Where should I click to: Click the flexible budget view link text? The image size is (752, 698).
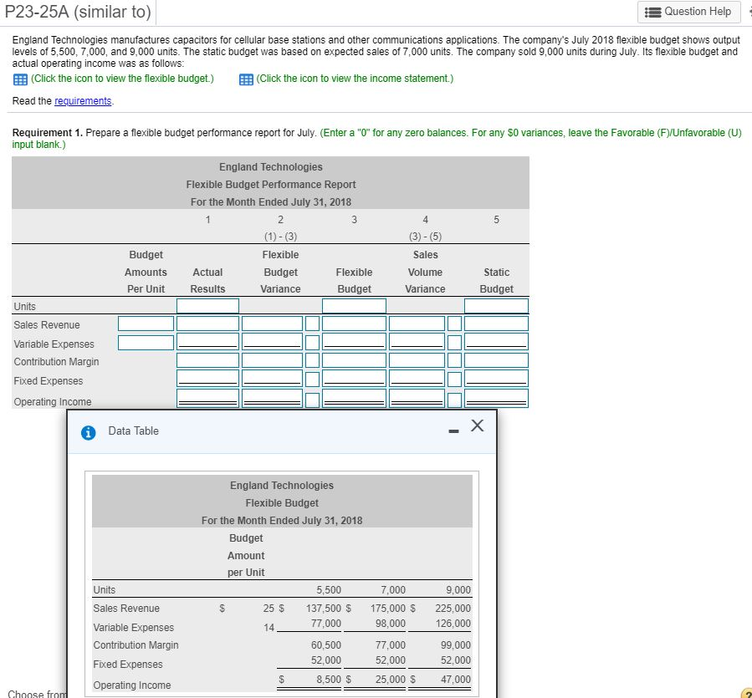click(122, 79)
